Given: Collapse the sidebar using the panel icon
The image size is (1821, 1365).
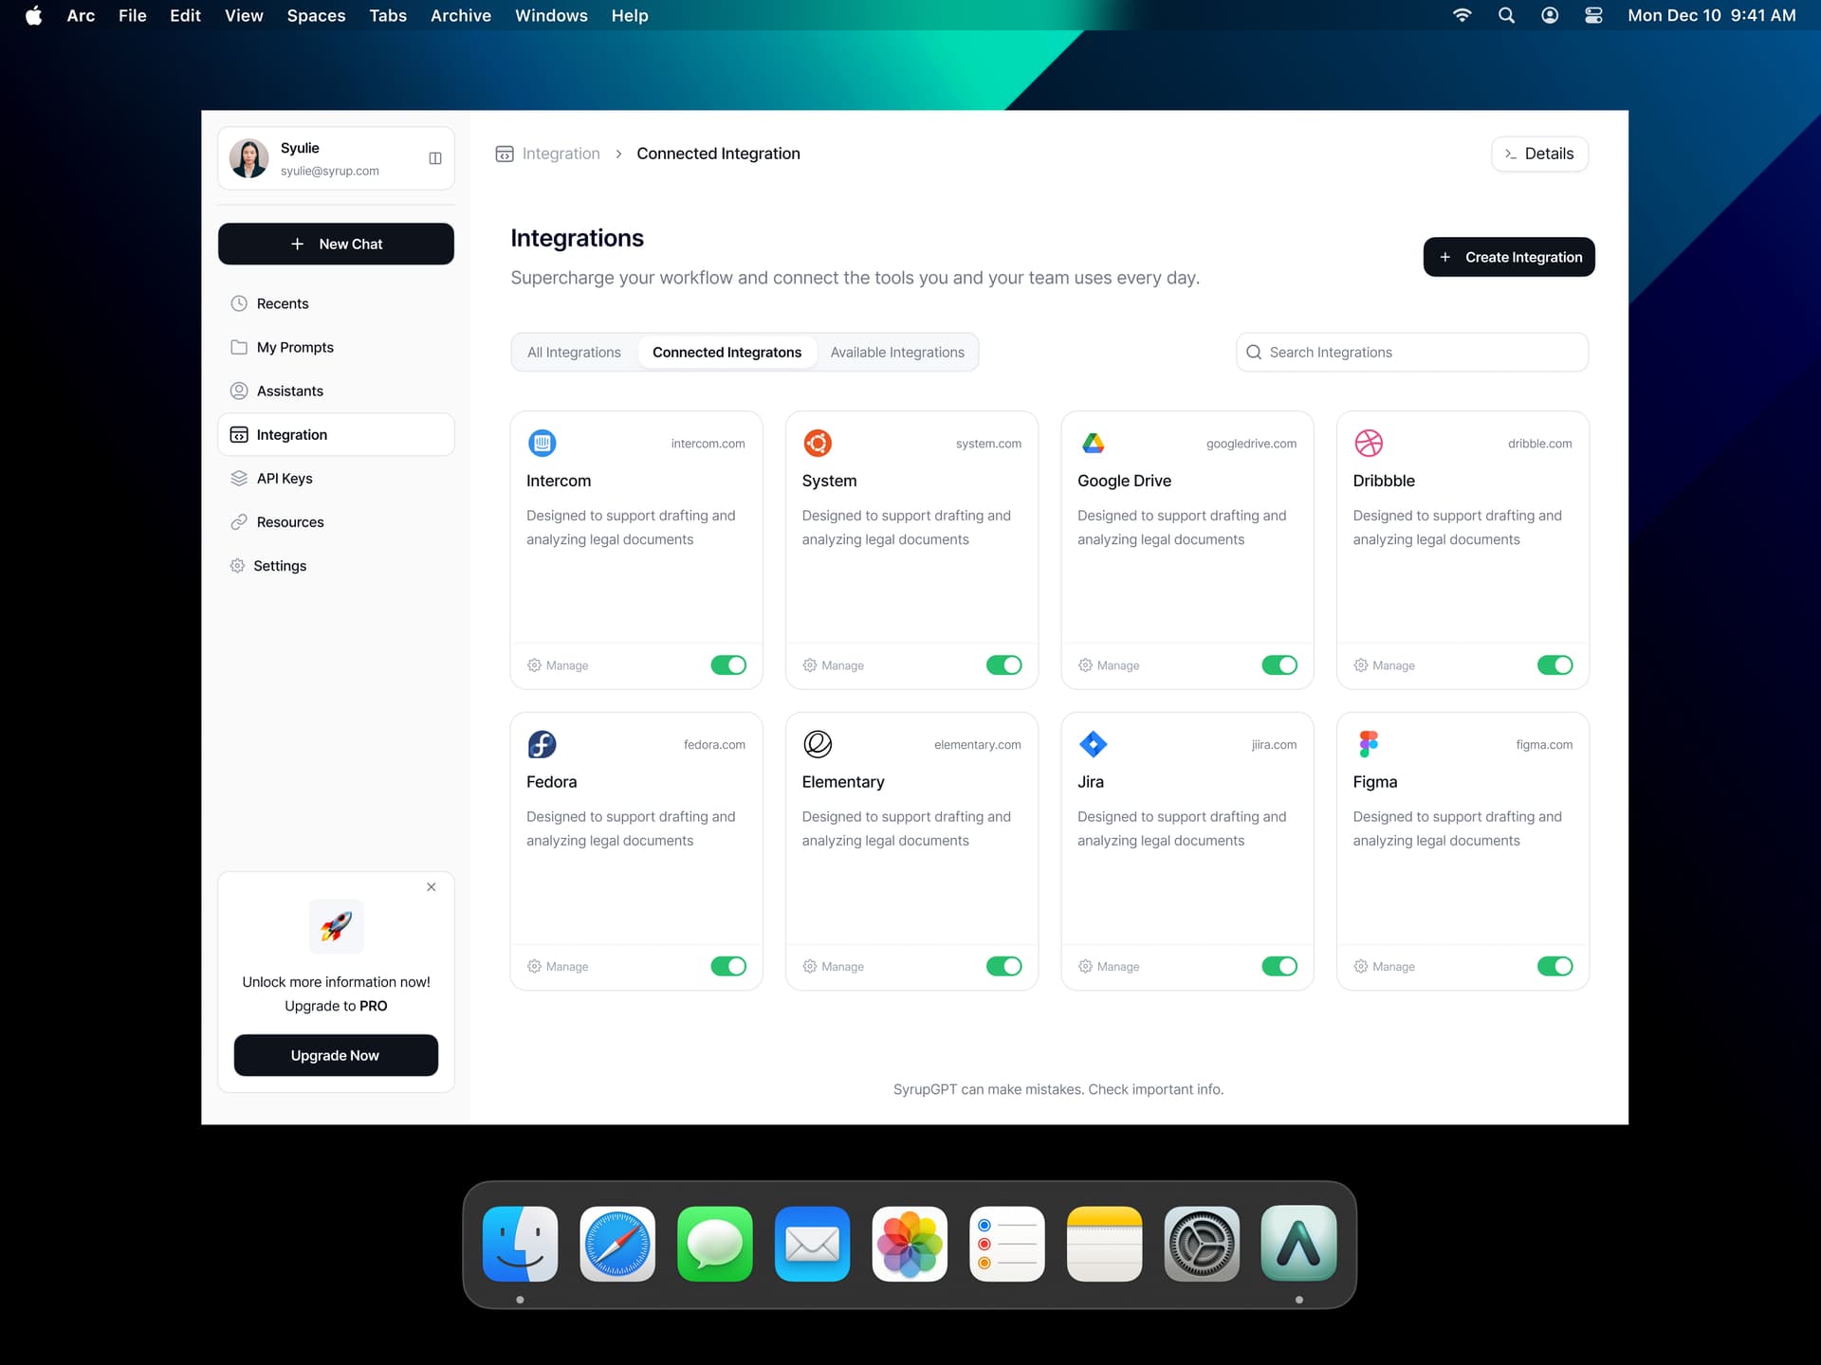Looking at the screenshot, I should coord(435,157).
